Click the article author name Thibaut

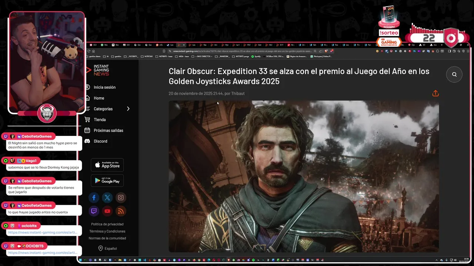[x=238, y=93]
